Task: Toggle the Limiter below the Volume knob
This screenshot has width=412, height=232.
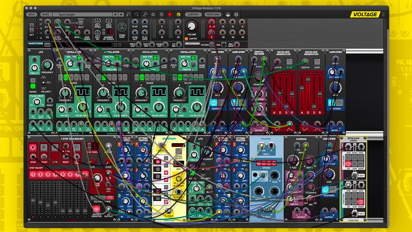Action: coord(187,39)
